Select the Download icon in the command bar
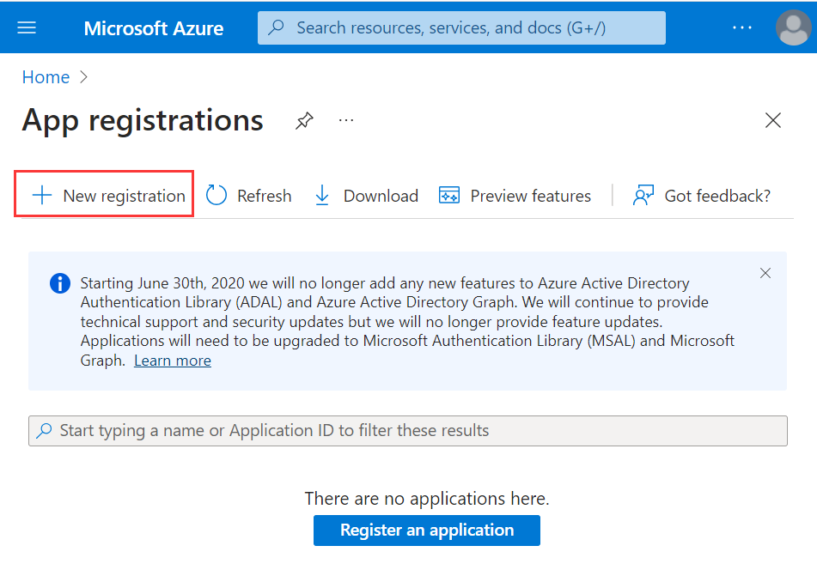This screenshot has width=817, height=576. click(x=321, y=195)
